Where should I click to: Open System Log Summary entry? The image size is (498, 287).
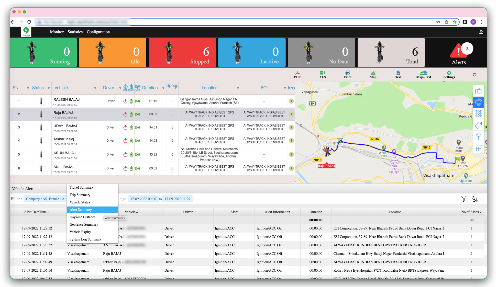pyautogui.click(x=92, y=239)
